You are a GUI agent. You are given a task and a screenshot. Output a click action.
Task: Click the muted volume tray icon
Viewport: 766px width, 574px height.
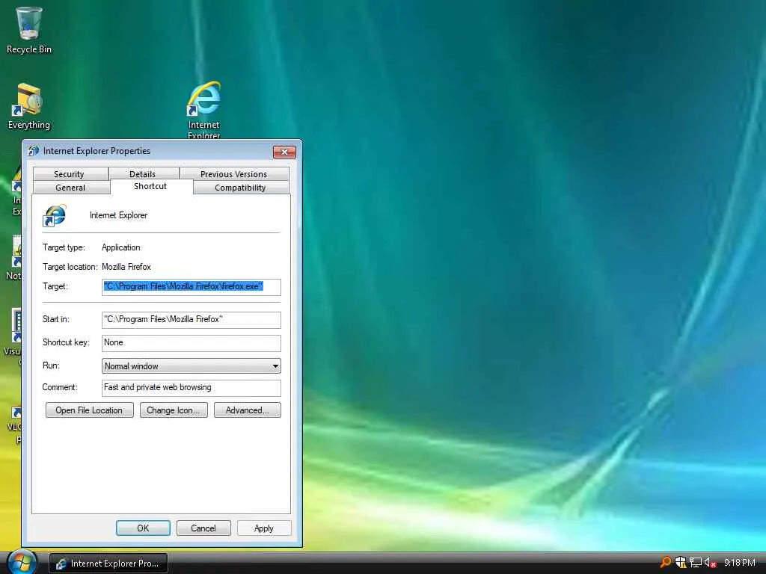(x=710, y=563)
